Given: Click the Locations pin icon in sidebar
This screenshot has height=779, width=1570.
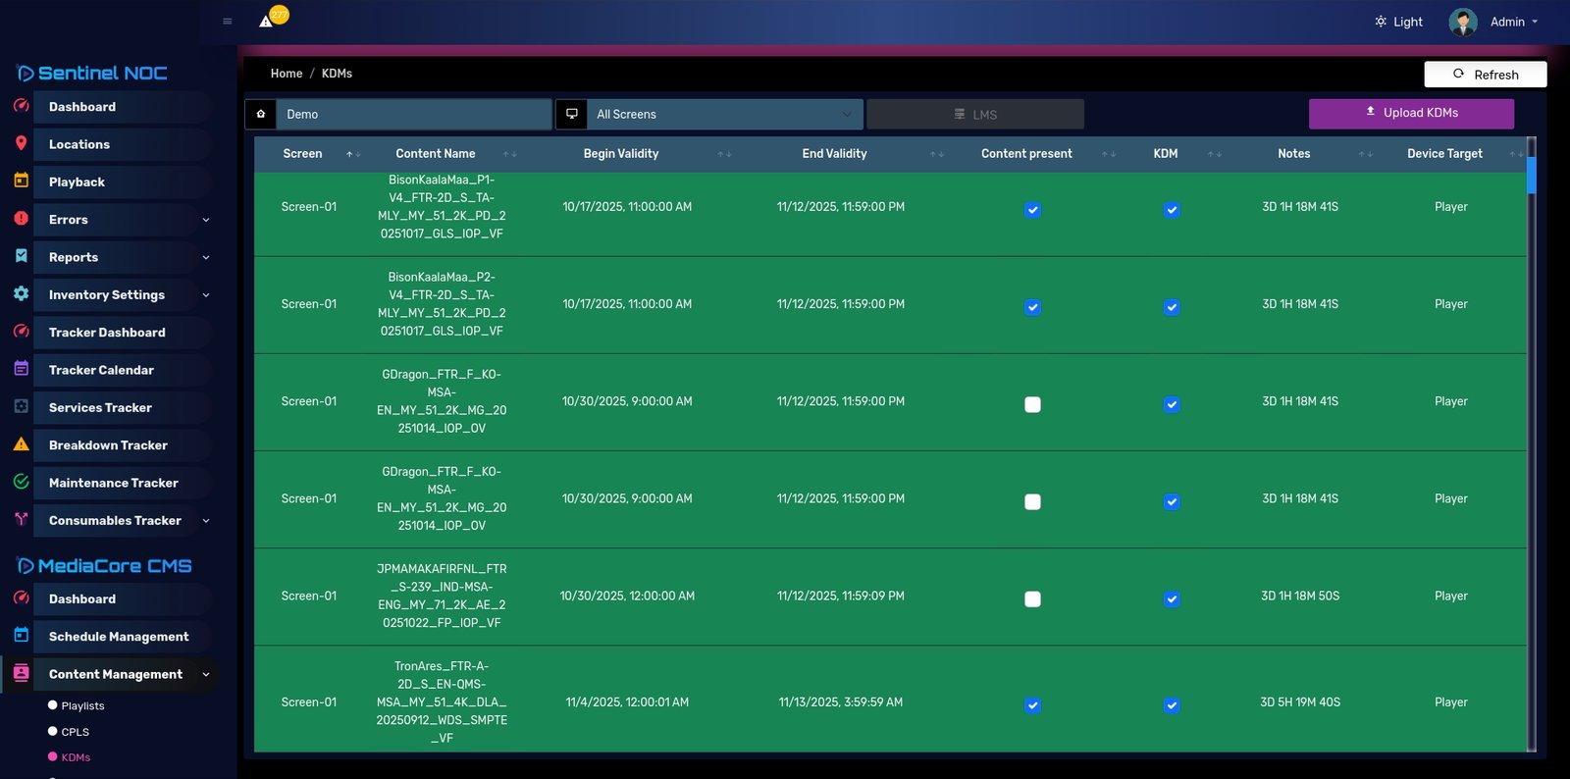Looking at the screenshot, I should tap(21, 143).
